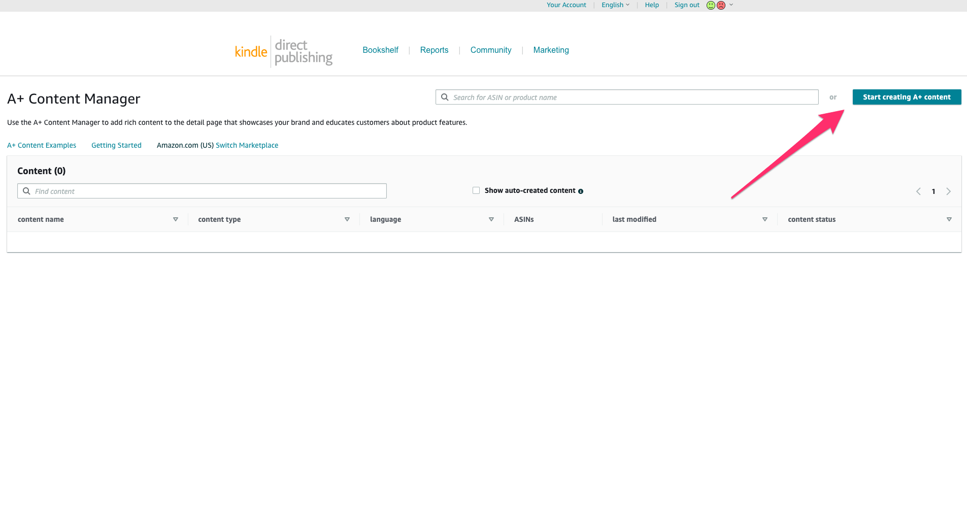Image resolution: width=967 pixels, height=532 pixels.
Task: Click the content name column header
Action: pyautogui.click(x=41, y=219)
